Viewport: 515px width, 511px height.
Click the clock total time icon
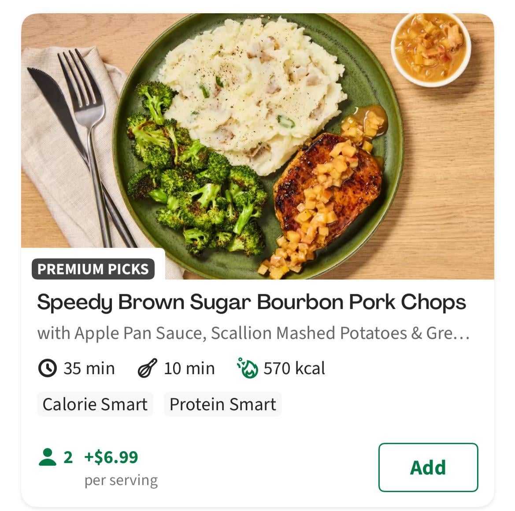(x=47, y=368)
